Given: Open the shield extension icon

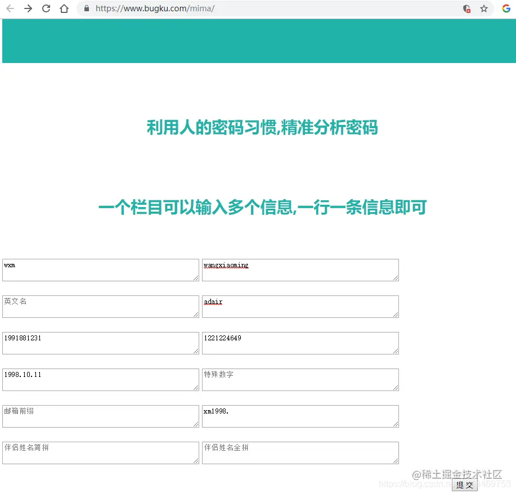Looking at the screenshot, I should (x=466, y=8).
